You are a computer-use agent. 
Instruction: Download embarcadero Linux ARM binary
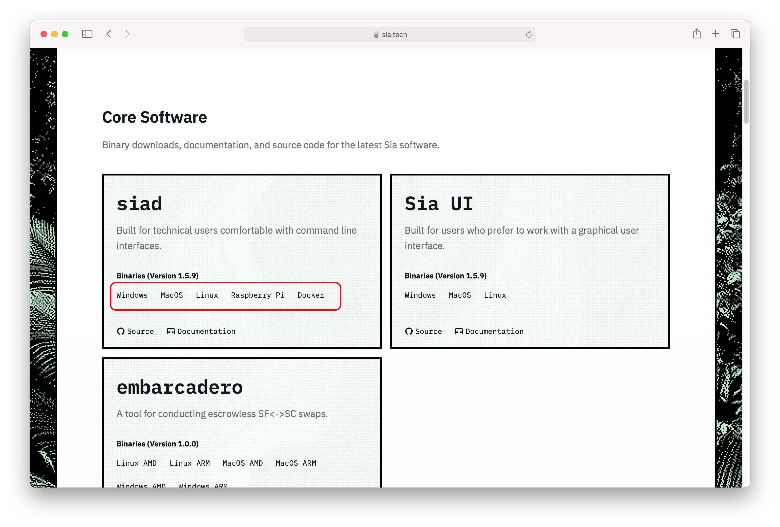coord(190,463)
